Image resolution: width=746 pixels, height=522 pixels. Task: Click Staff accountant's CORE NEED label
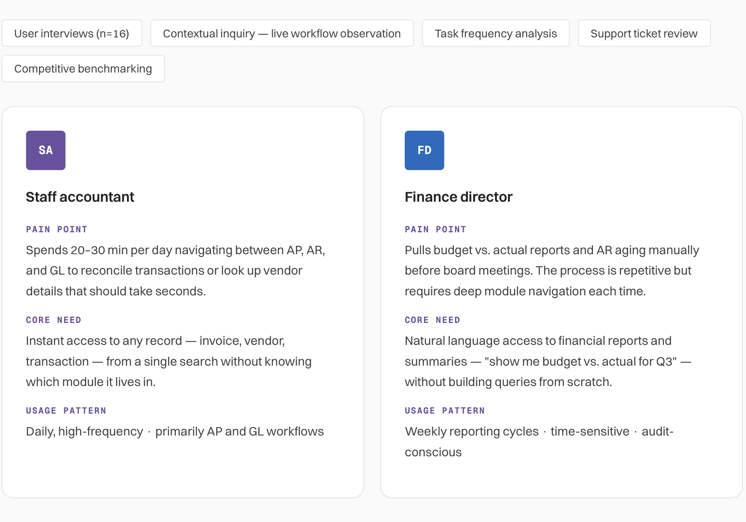(54, 320)
